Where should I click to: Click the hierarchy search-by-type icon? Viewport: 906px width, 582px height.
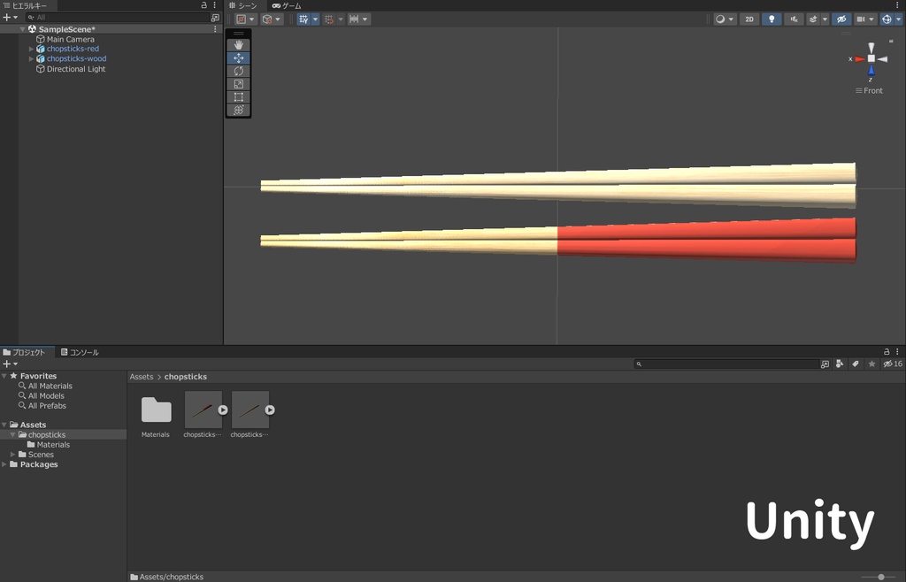[x=215, y=18]
